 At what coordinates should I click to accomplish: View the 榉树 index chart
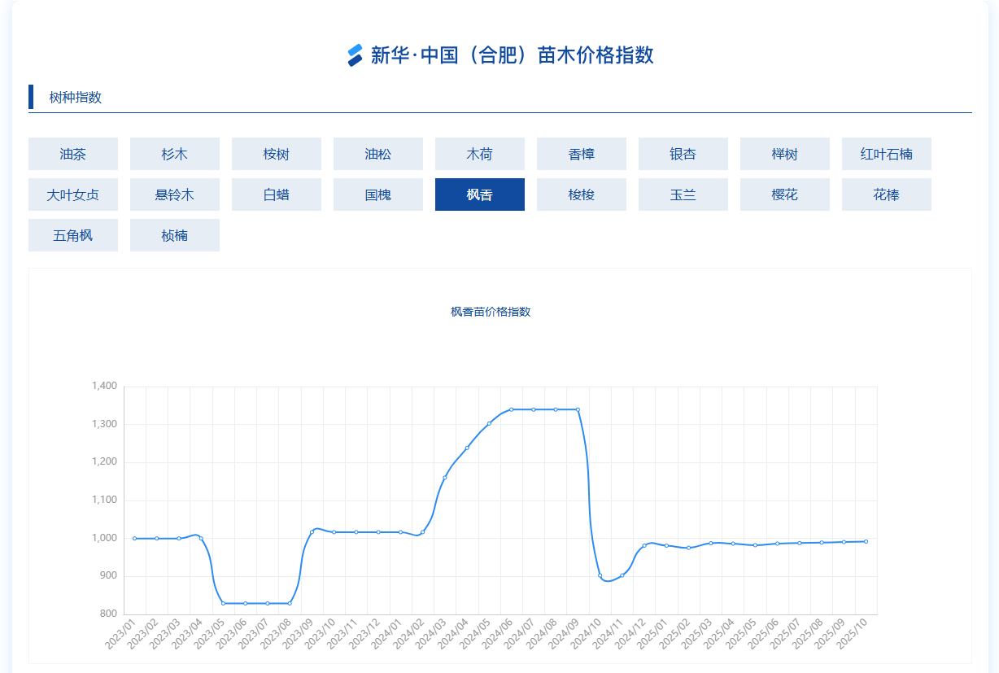(785, 154)
